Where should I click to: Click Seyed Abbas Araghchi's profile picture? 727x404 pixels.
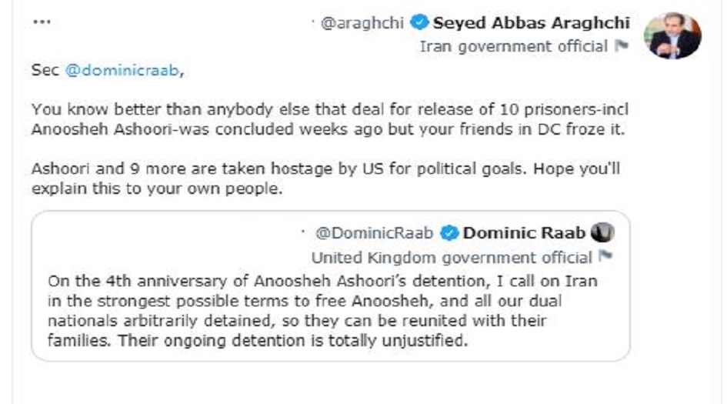(x=672, y=35)
